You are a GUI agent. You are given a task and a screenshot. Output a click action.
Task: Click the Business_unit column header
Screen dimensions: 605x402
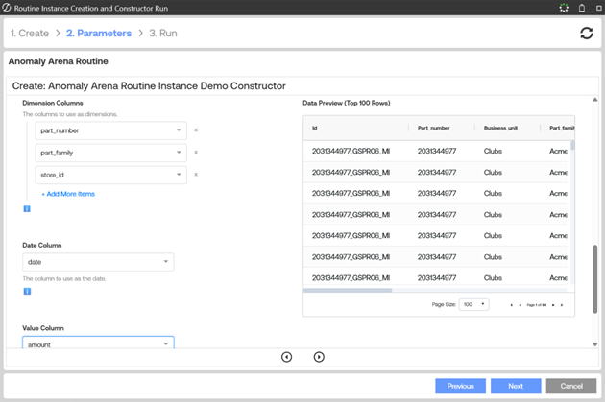(501, 128)
